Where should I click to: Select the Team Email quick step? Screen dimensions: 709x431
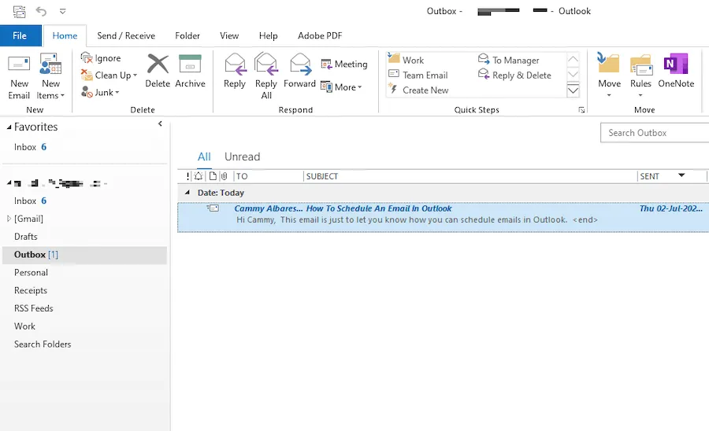[x=418, y=75]
